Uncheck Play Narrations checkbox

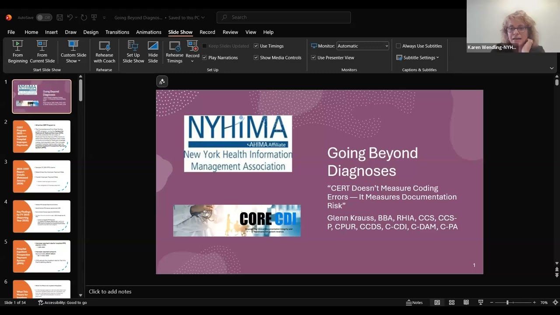(x=204, y=58)
